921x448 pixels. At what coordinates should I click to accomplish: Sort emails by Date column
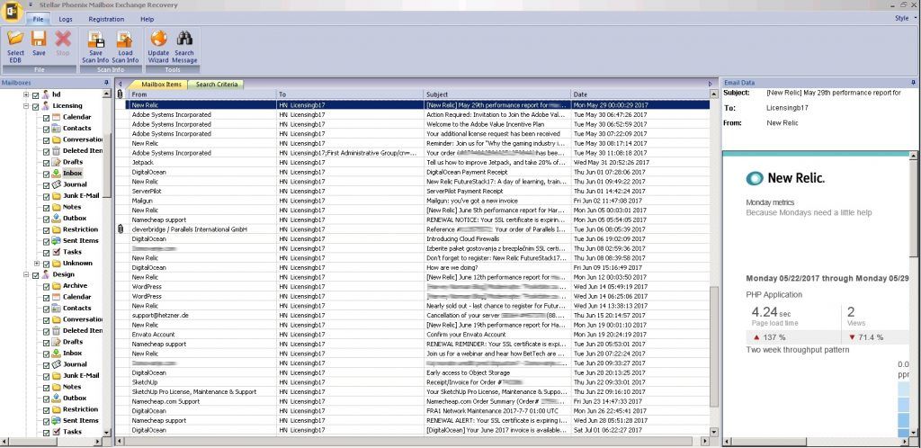(639, 94)
